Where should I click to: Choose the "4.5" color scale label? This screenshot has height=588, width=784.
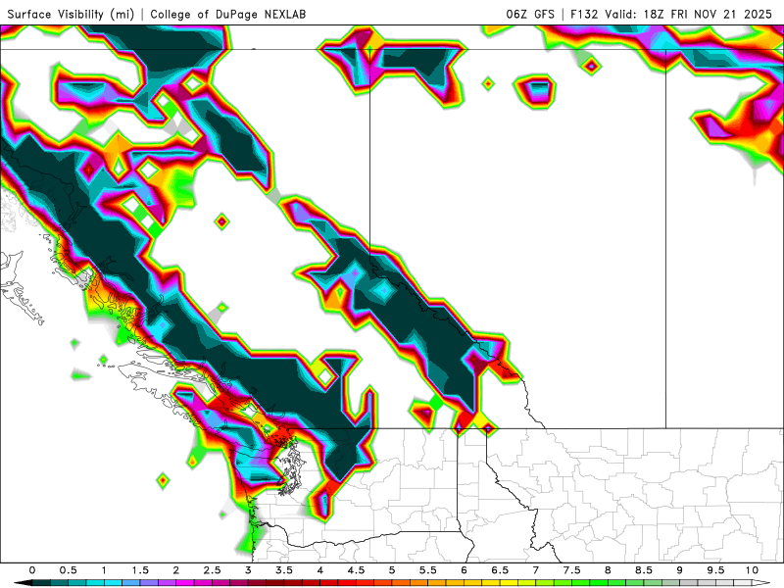tap(356, 570)
